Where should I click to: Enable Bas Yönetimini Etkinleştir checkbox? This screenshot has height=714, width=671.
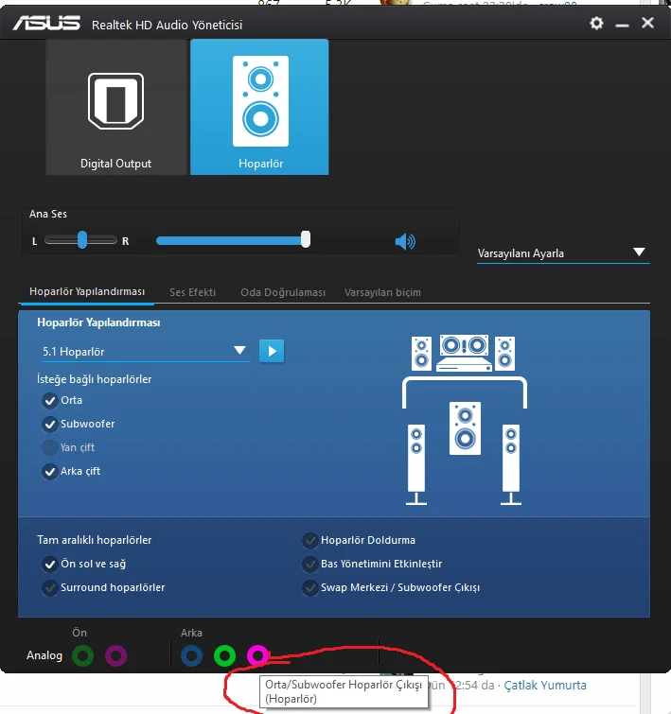pyautogui.click(x=310, y=565)
